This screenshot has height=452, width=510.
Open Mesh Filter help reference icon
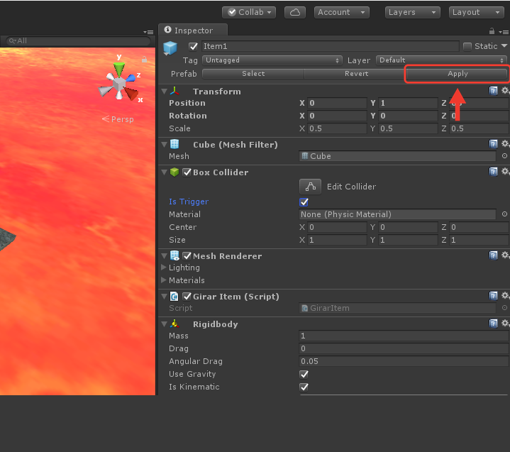(x=493, y=144)
